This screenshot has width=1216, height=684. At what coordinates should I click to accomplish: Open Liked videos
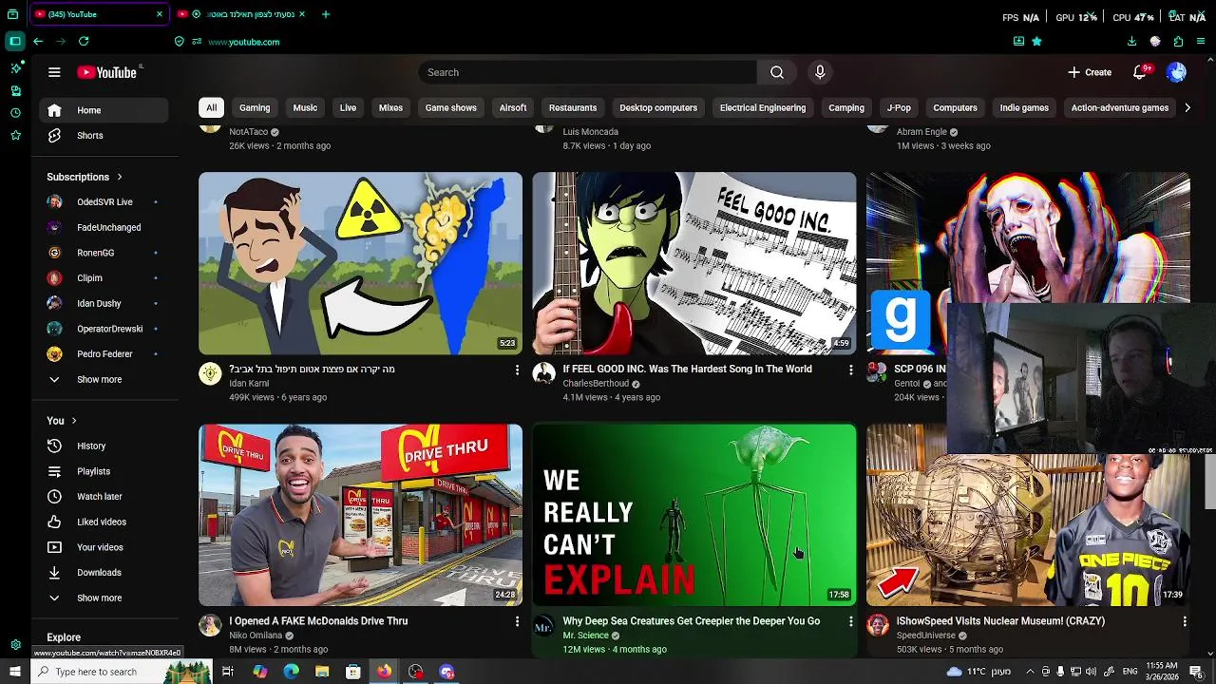(x=104, y=522)
